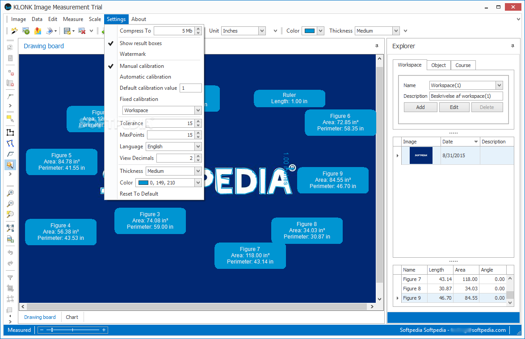The height and width of the screenshot is (339, 525).
Task: Click the scanner import icon
Action: click(49, 31)
